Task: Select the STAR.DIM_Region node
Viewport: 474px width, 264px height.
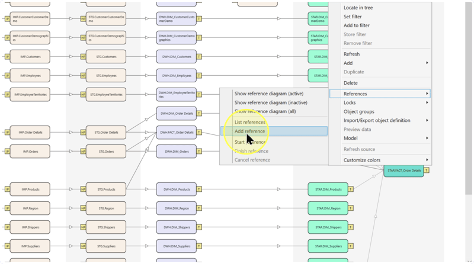Action: (x=328, y=208)
